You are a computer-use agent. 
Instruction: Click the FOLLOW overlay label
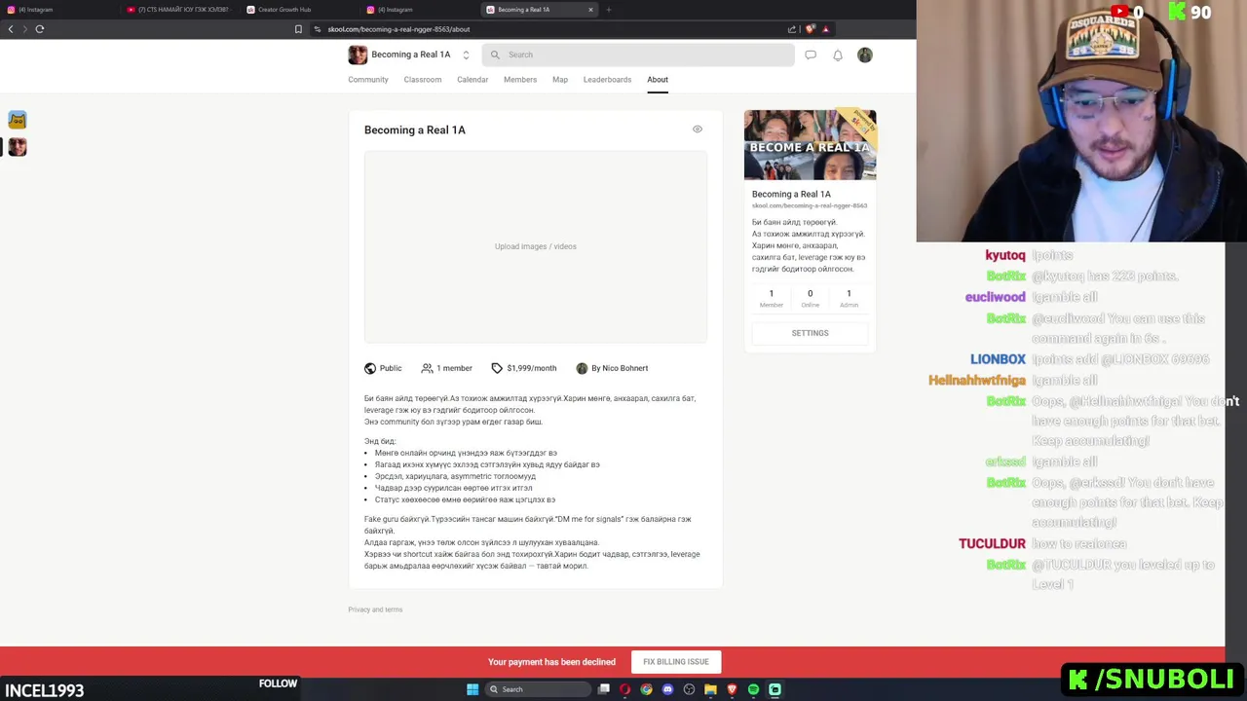[278, 683]
